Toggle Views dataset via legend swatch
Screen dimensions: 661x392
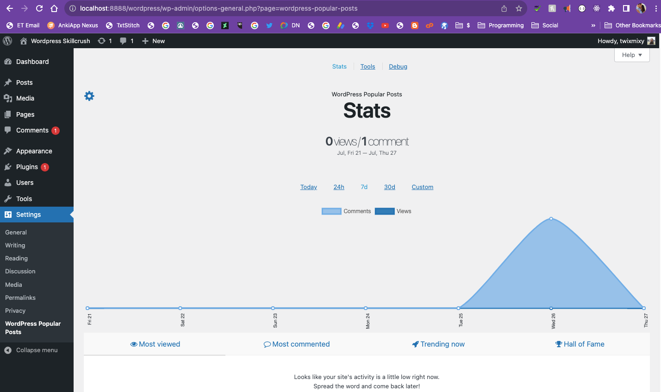point(385,211)
